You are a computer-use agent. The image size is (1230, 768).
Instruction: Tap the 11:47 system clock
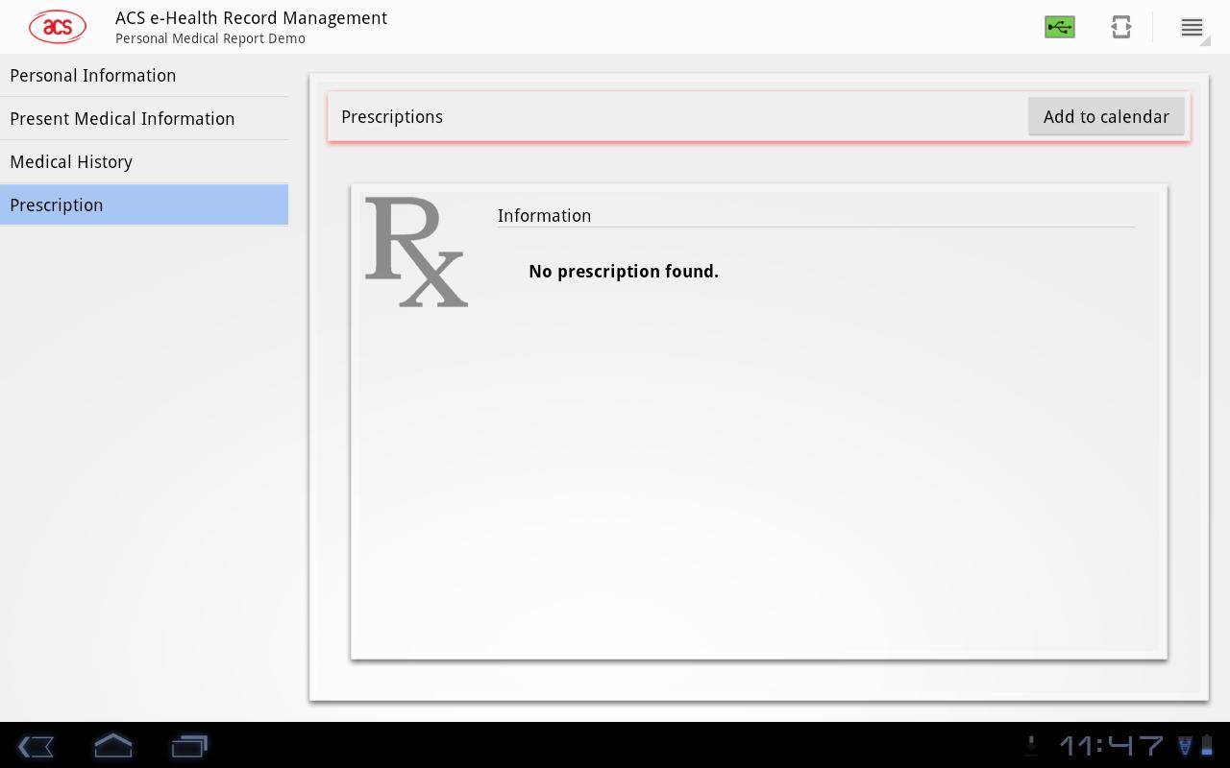pyautogui.click(x=1111, y=745)
